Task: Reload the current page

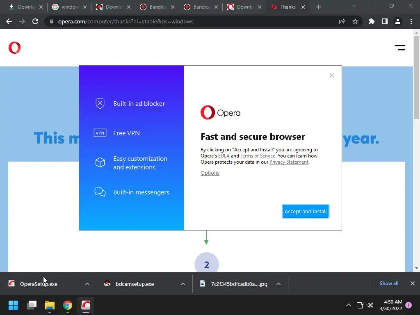Action: pyautogui.click(x=35, y=21)
